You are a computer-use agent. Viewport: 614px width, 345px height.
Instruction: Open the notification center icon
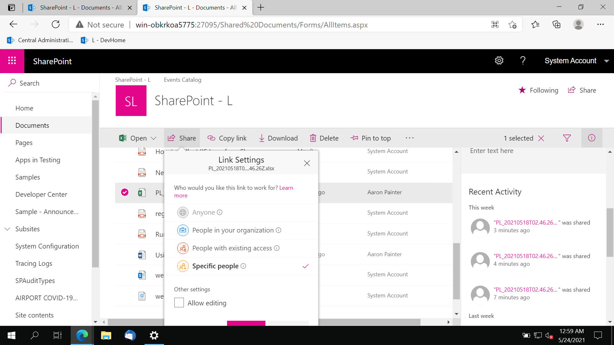click(598, 335)
